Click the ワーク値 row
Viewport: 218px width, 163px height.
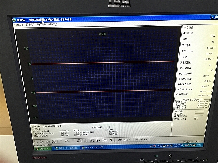tap(191, 104)
